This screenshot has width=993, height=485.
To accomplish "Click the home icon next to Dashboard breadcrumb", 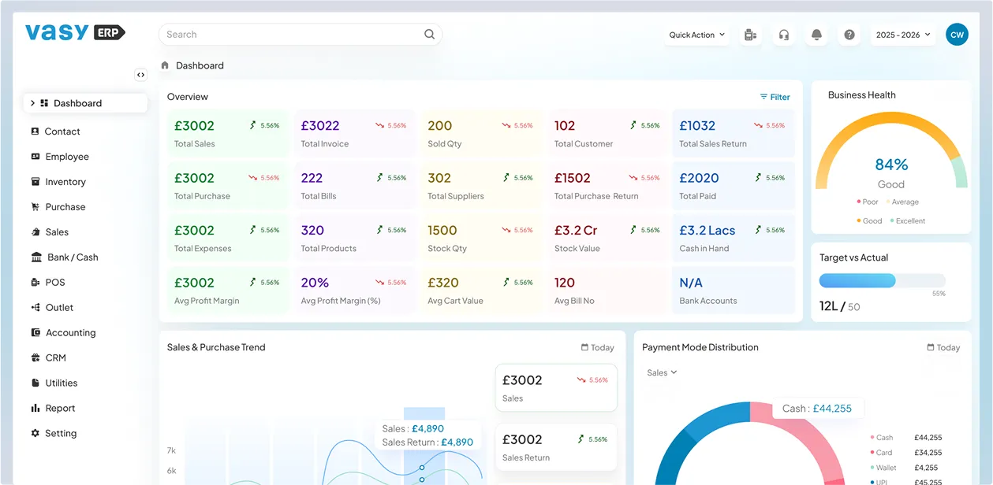I will [165, 65].
